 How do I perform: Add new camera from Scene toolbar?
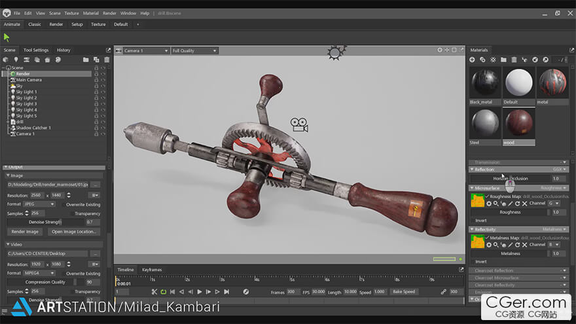coord(26,60)
